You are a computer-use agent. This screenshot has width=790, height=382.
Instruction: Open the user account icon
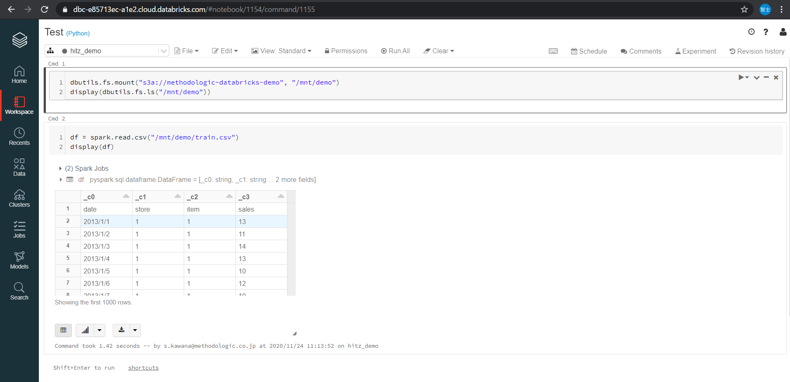783,32
